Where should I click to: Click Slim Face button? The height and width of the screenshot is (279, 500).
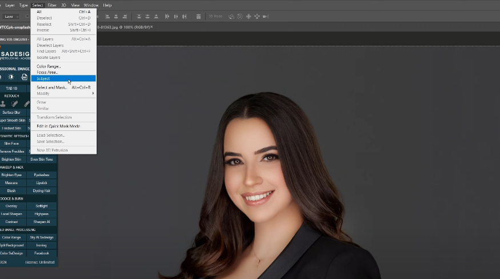pos(11,144)
